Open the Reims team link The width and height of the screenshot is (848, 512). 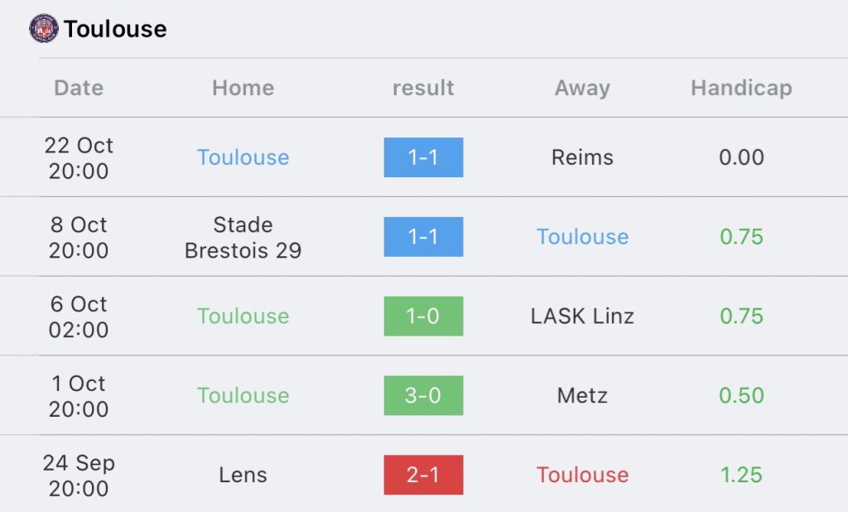pos(582,157)
